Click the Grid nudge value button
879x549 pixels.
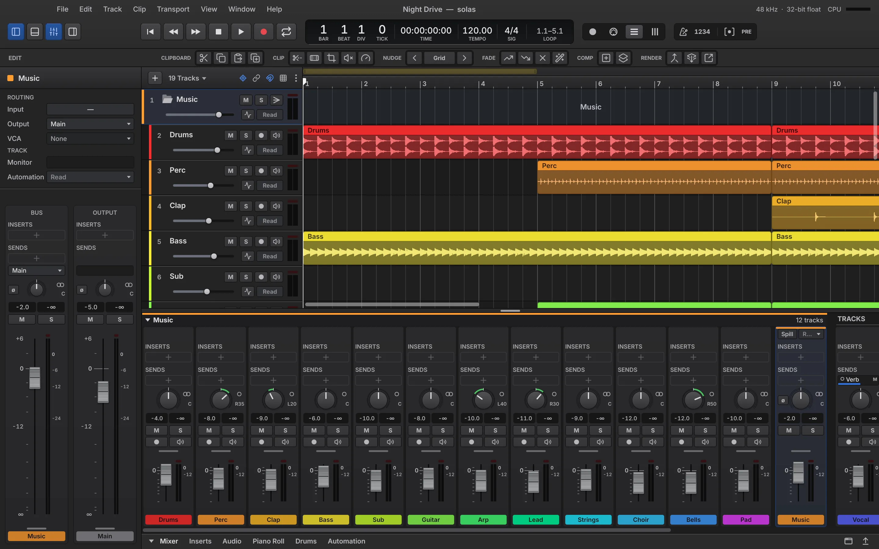(439, 58)
